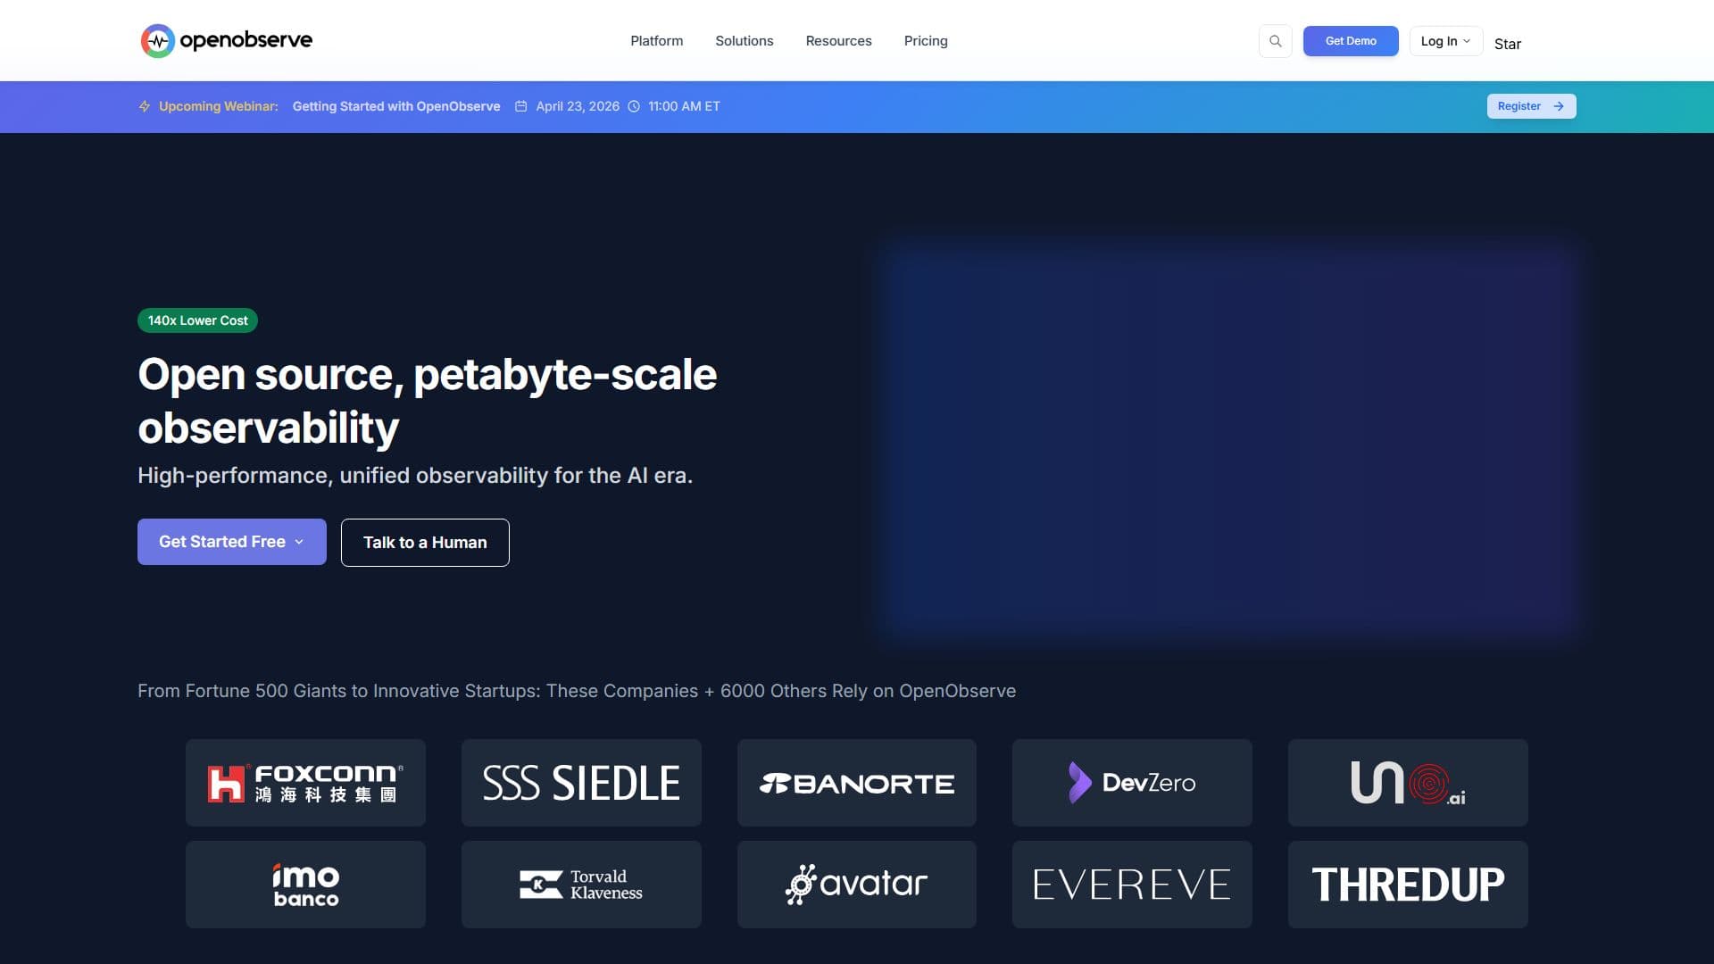Click the calendar icon beside April 23
Viewport: 1714px width, 964px height.
(x=520, y=106)
